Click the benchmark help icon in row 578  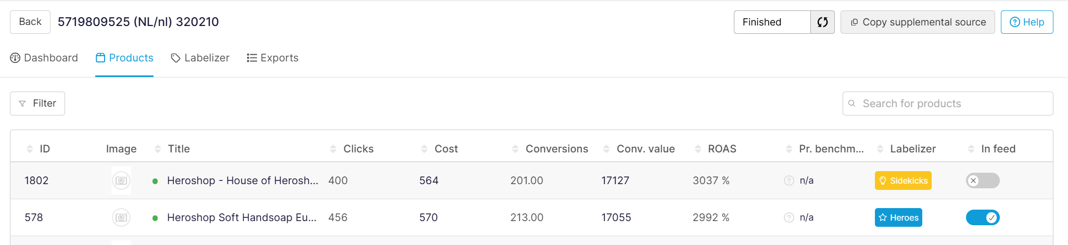click(x=789, y=217)
